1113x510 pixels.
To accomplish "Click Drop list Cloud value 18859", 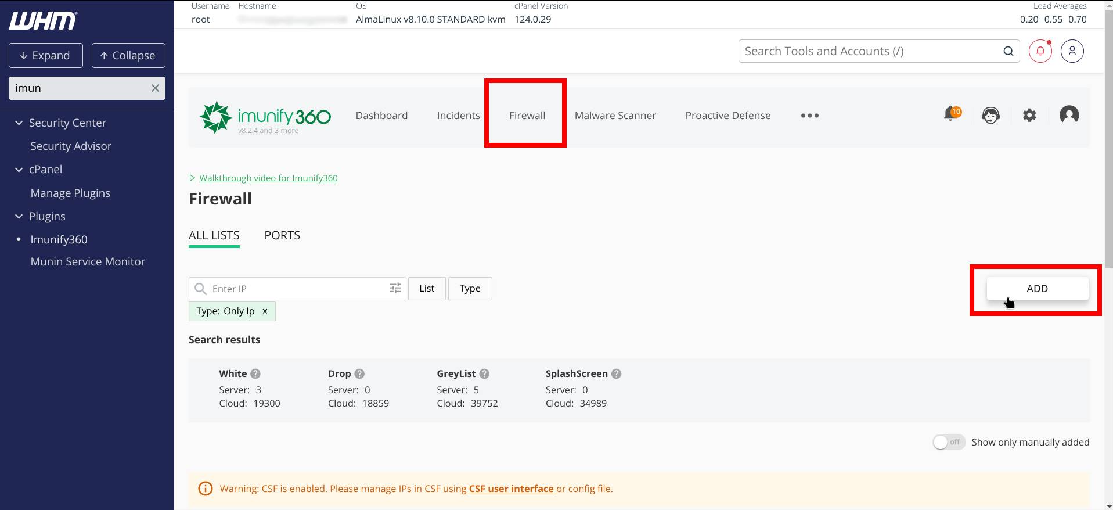I will (x=376, y=403).
